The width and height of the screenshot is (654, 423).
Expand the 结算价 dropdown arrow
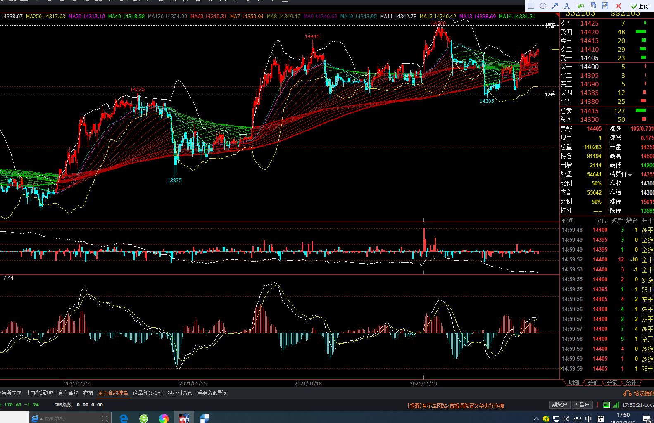click(x=630, y=175)
